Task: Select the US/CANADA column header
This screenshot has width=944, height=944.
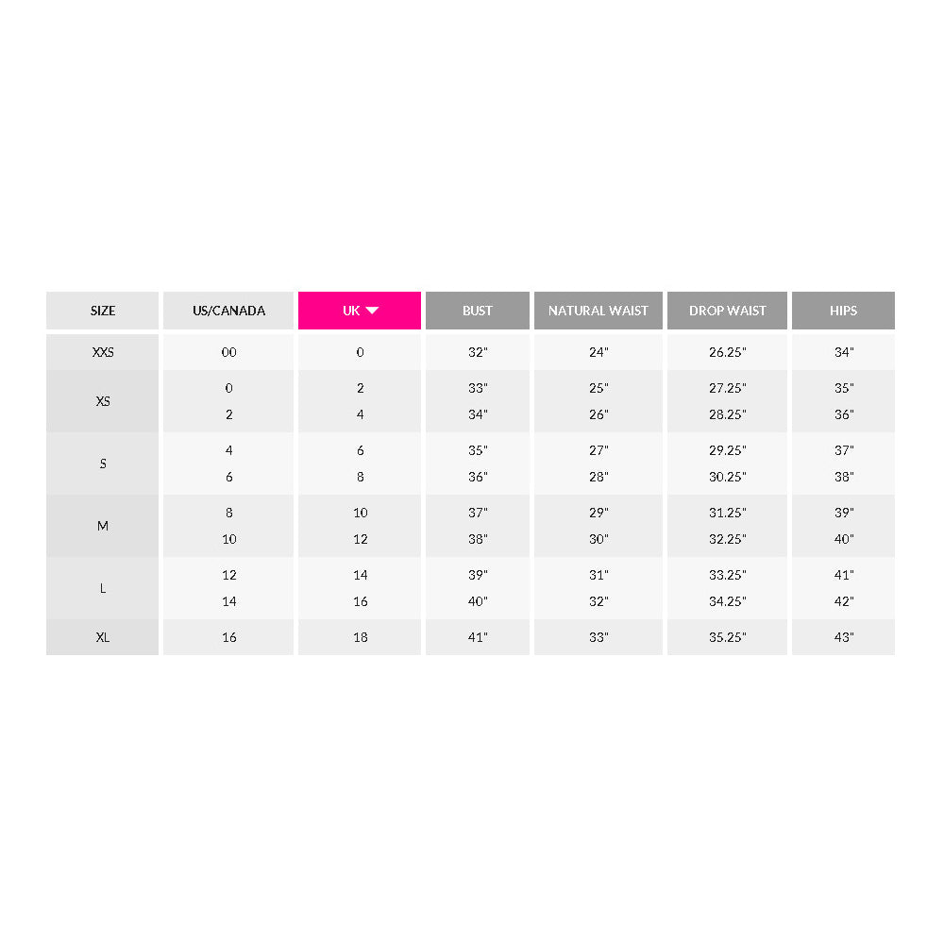Action: 228,311
